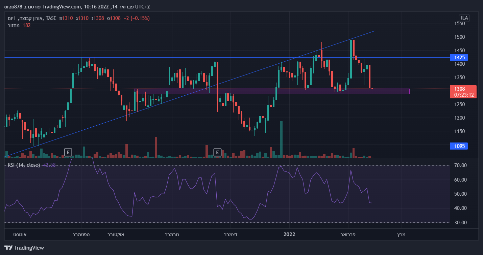Click the מחזור volume indicator label
The image size is (483, 255).
[15, 25]
